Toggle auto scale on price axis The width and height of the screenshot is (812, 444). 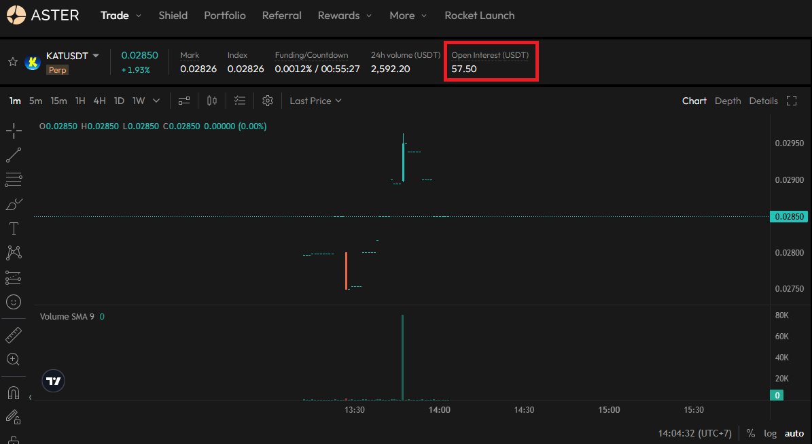(794, 433)
